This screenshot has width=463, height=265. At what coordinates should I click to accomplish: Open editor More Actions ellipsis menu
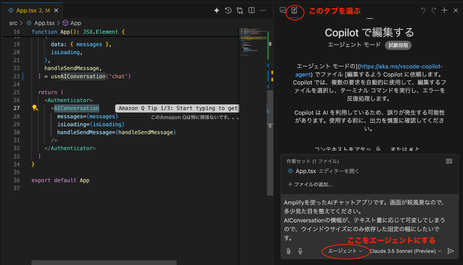click(263, 11)
